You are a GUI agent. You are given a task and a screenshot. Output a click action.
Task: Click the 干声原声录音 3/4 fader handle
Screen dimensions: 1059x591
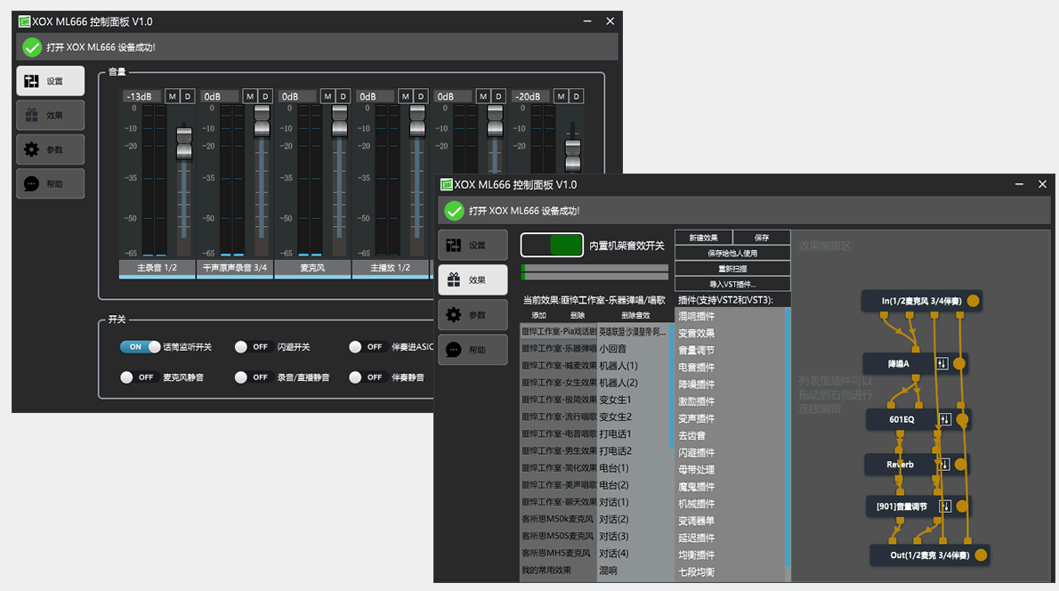262,122
